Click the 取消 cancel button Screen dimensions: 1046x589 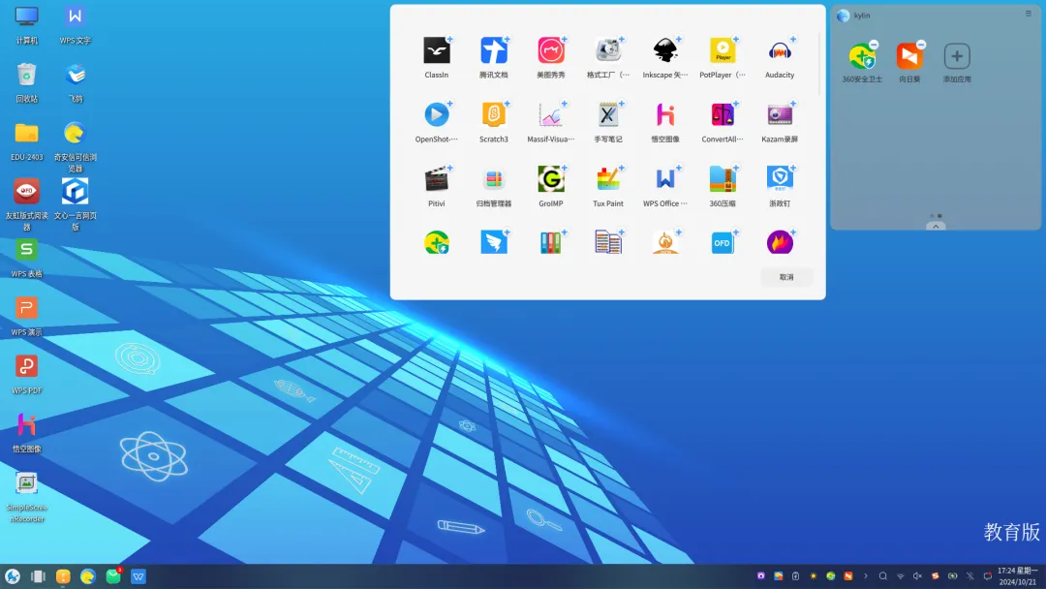786,277
